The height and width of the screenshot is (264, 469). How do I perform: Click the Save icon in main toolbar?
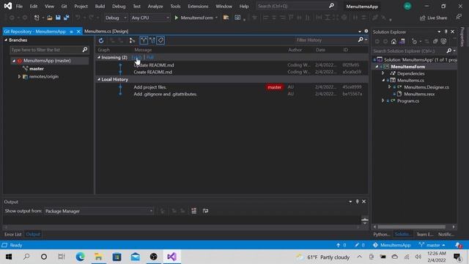(x=58, y=18)
